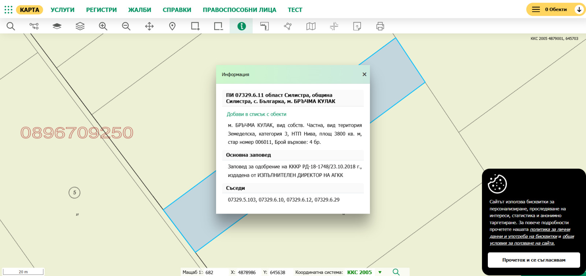The image size is (586, 276).
Task: Click the print icon
Action: (380, 26)
